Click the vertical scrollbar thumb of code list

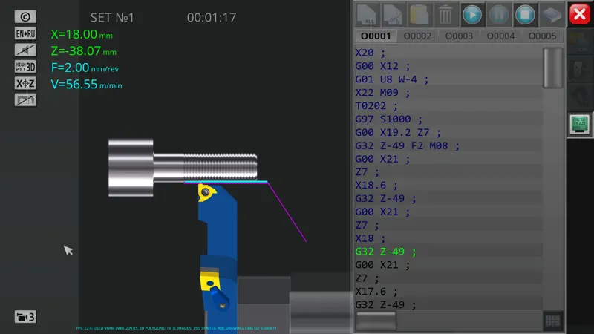coord(552,68)
